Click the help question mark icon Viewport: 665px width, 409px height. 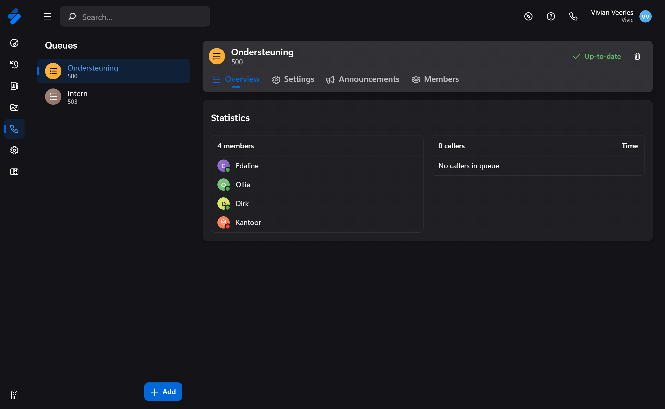[x=550, y=17]
